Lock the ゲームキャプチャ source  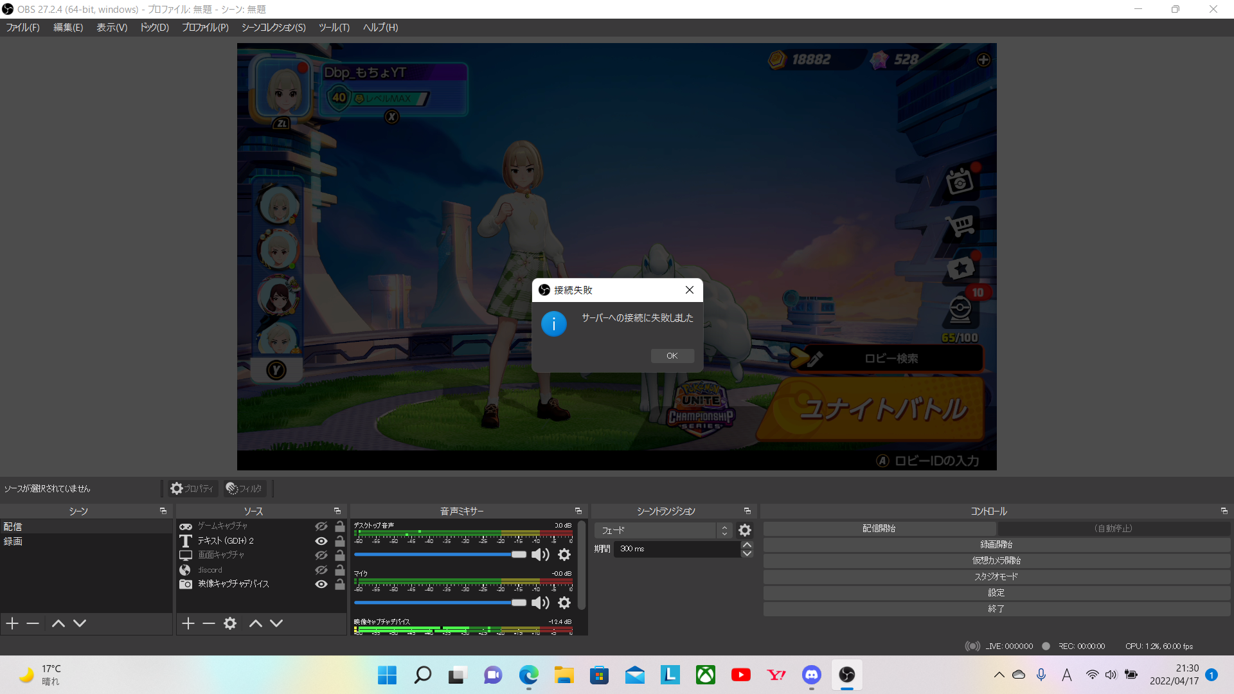pyautogui.click(x=340, y=526)
